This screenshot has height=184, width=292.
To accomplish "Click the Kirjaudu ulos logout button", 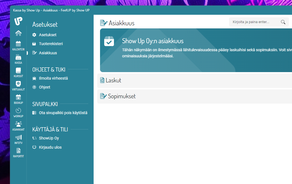I will 50,147.
